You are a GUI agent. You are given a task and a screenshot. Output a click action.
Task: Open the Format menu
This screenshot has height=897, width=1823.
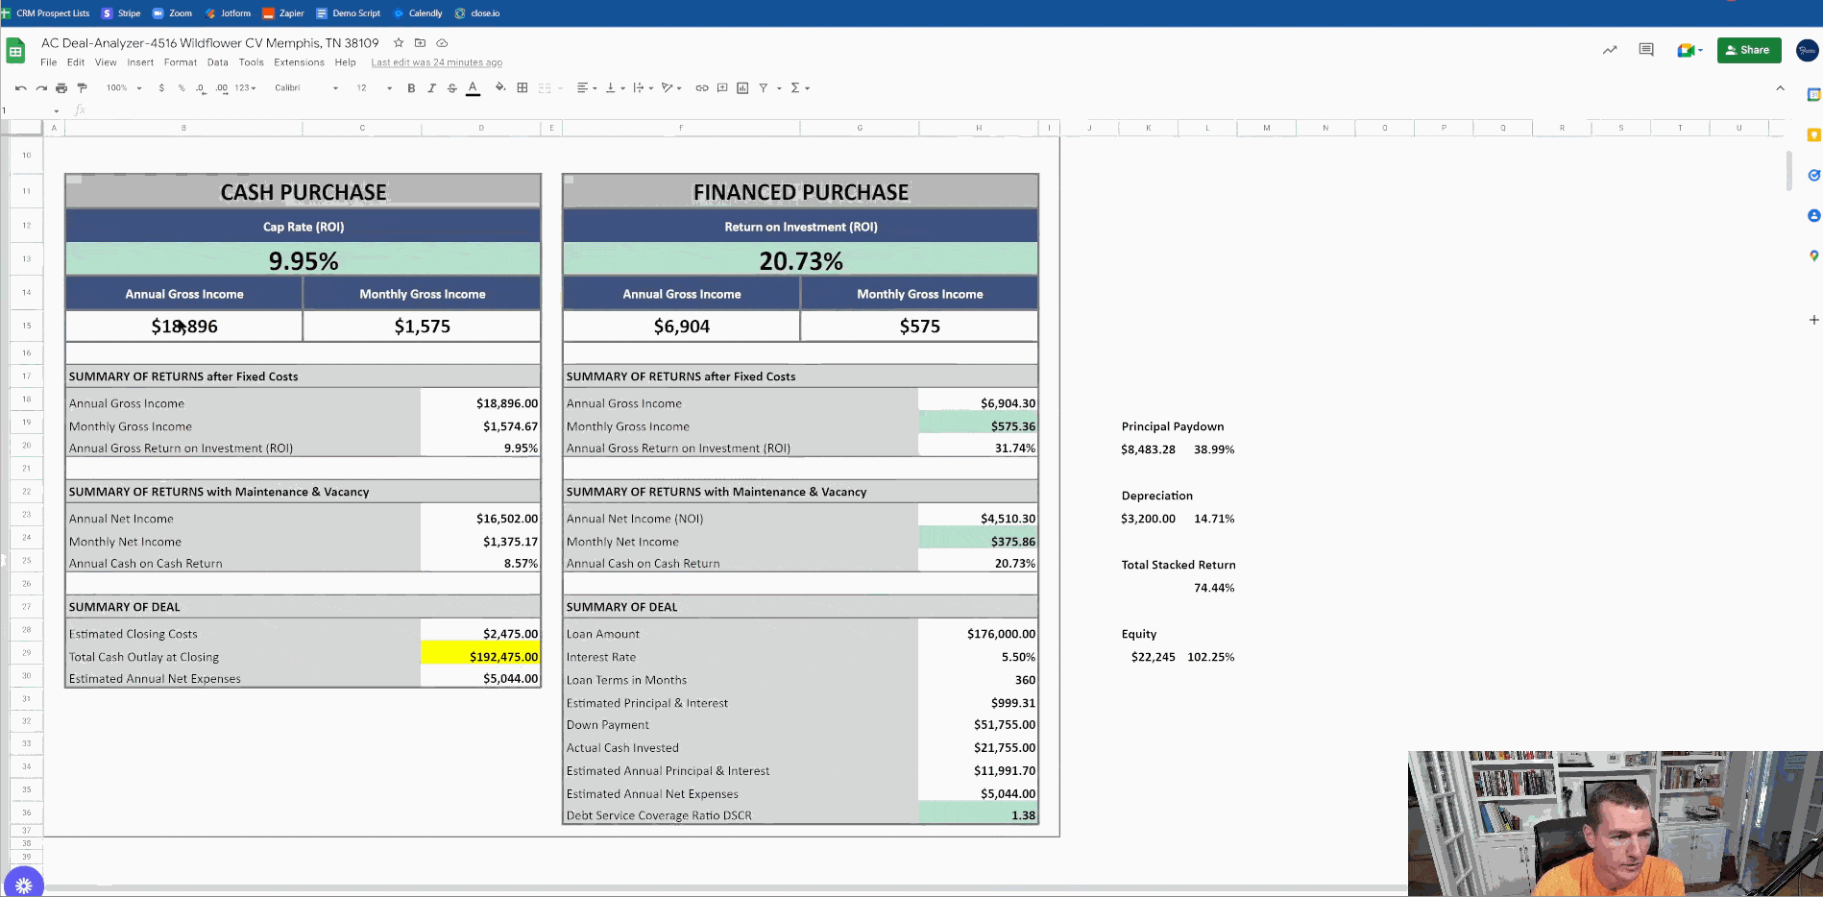click(180, 62)
